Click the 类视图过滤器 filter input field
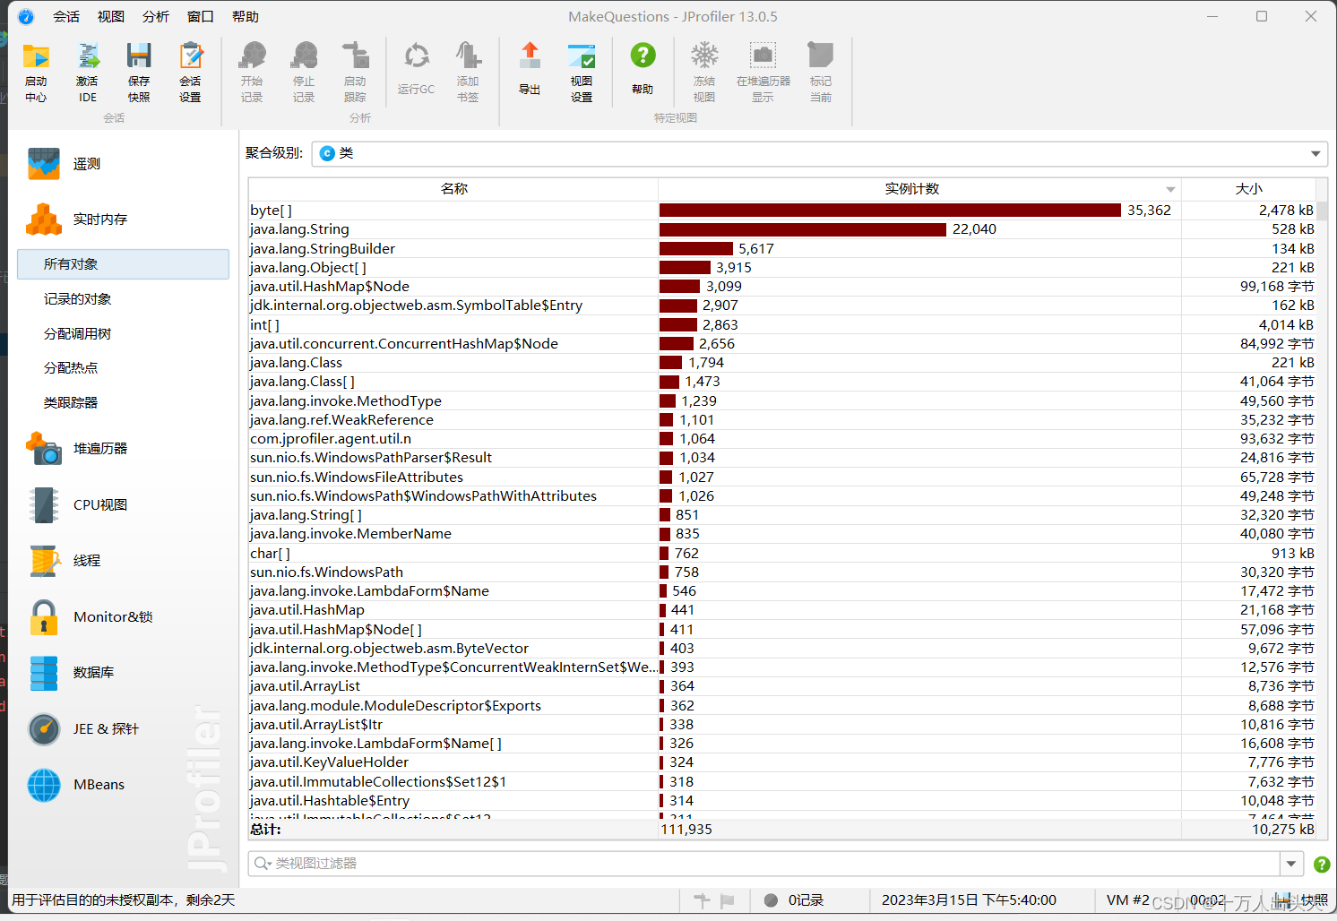Image resolution: width=1337 pixels, height=921 pixels. tap(764, 864)
